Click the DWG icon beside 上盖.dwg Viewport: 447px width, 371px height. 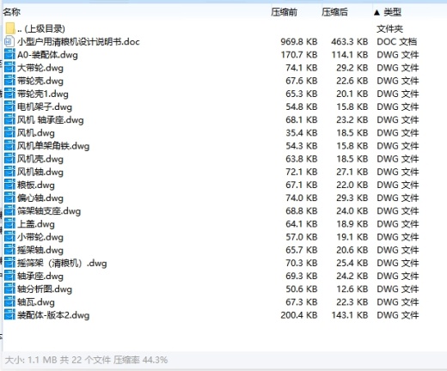(9, 224)
